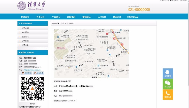
Task: Open 人才招聘 navigation item
Action: (x=102, y=17)
